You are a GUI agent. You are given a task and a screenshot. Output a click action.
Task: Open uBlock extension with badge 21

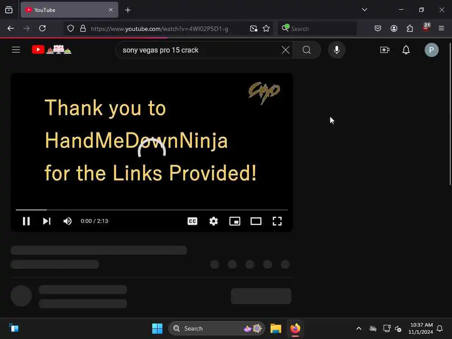pyautogui.click(x=426, y=28)
